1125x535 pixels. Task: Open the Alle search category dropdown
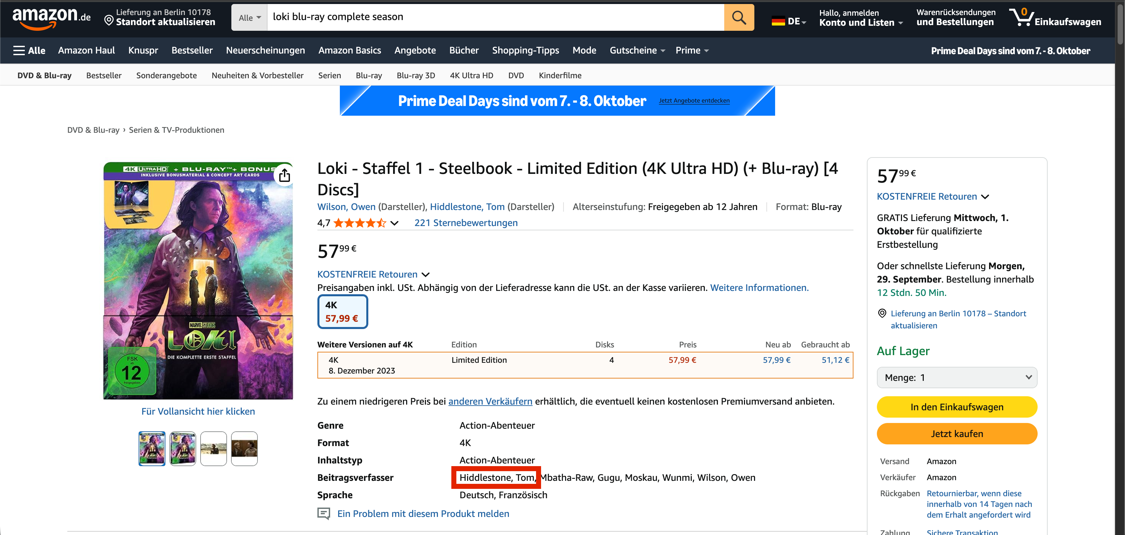click(249, 18)
